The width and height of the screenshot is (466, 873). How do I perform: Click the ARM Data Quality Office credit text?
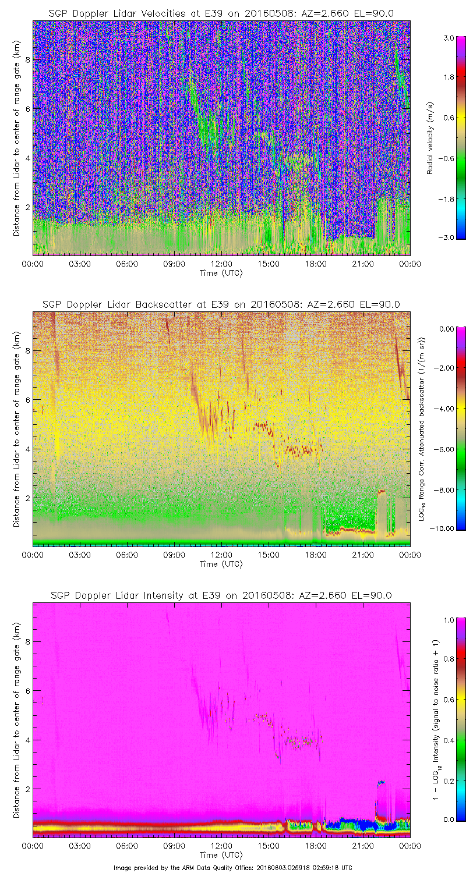click(x=232, y=867)
